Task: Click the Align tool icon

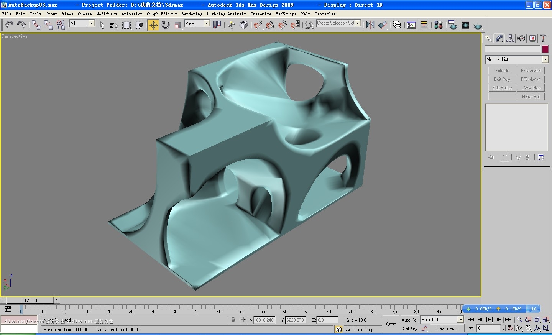Action: [x=383, y=25]
